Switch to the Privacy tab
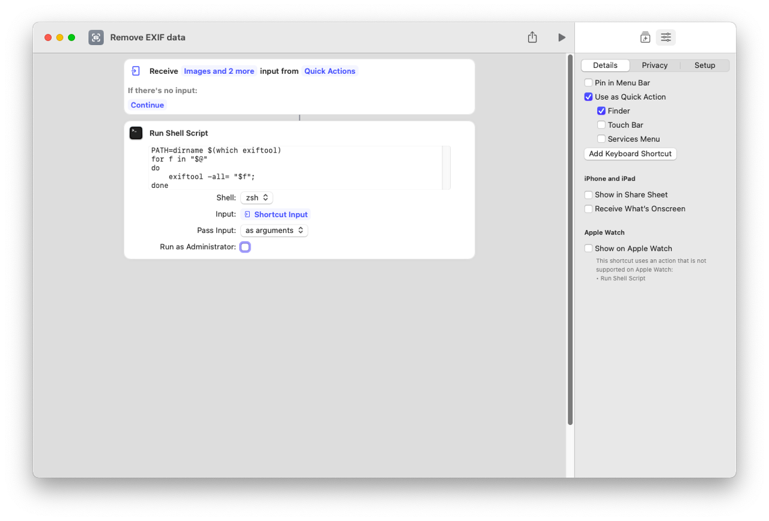 [x=654, y=65]
